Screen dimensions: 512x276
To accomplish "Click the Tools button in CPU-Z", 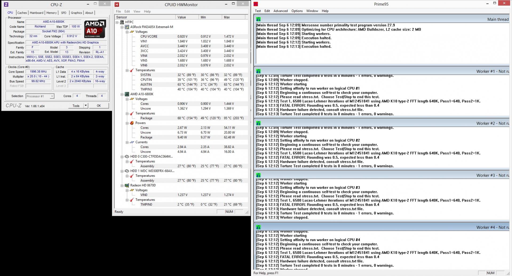I will pos(76,106).
